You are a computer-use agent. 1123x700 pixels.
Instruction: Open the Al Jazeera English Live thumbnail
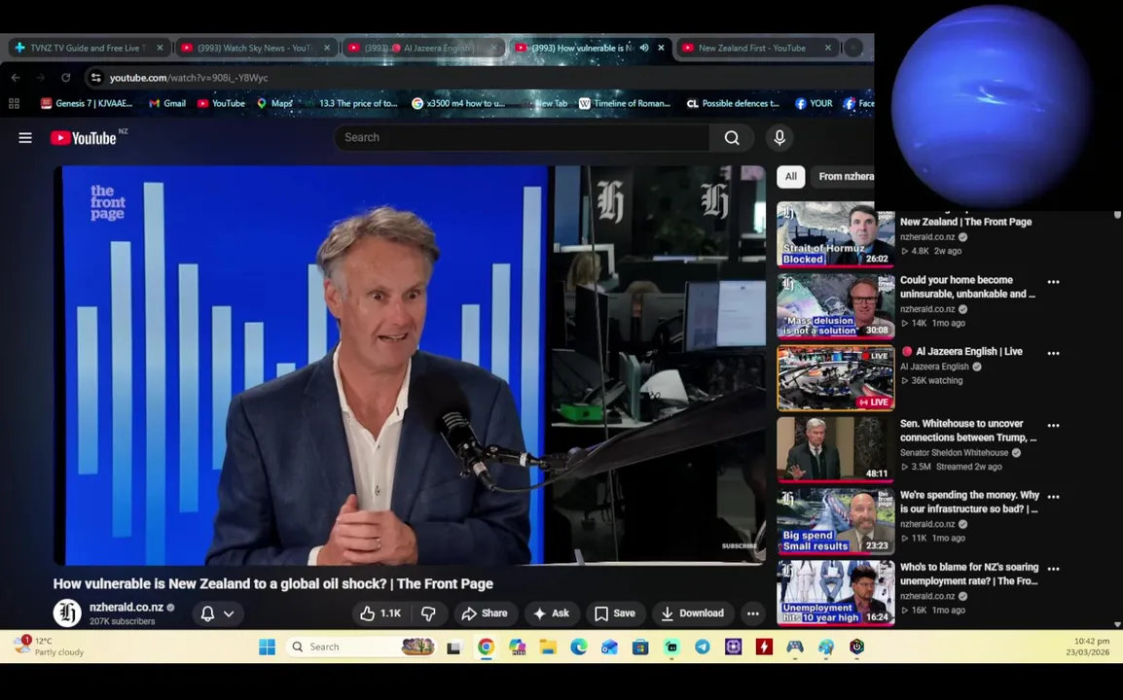tap(836, 378)
